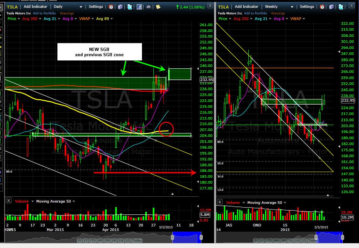Click the right handle of daily range slider
Screen dimensions: 359x248
point(201,237)
